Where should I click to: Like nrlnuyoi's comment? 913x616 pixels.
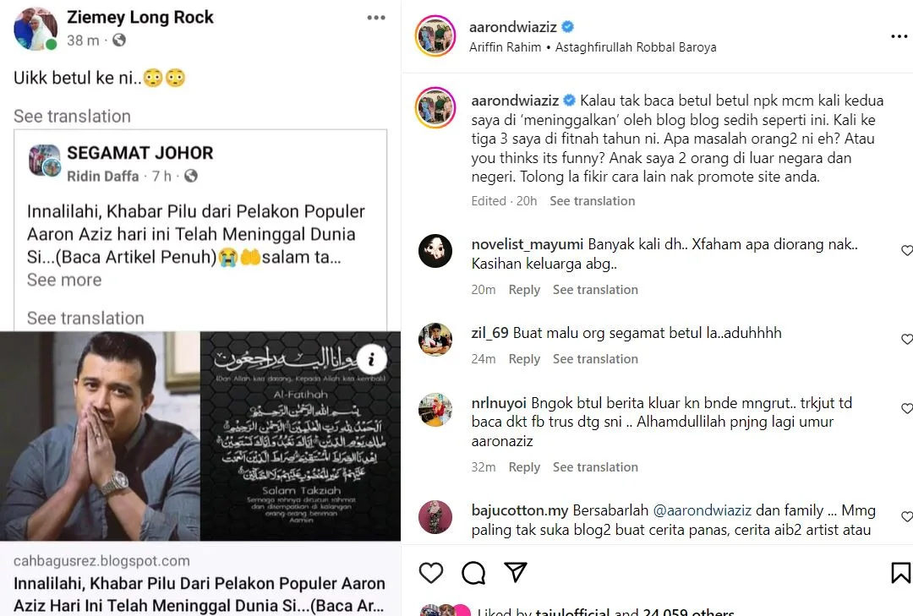coord(907,409)
